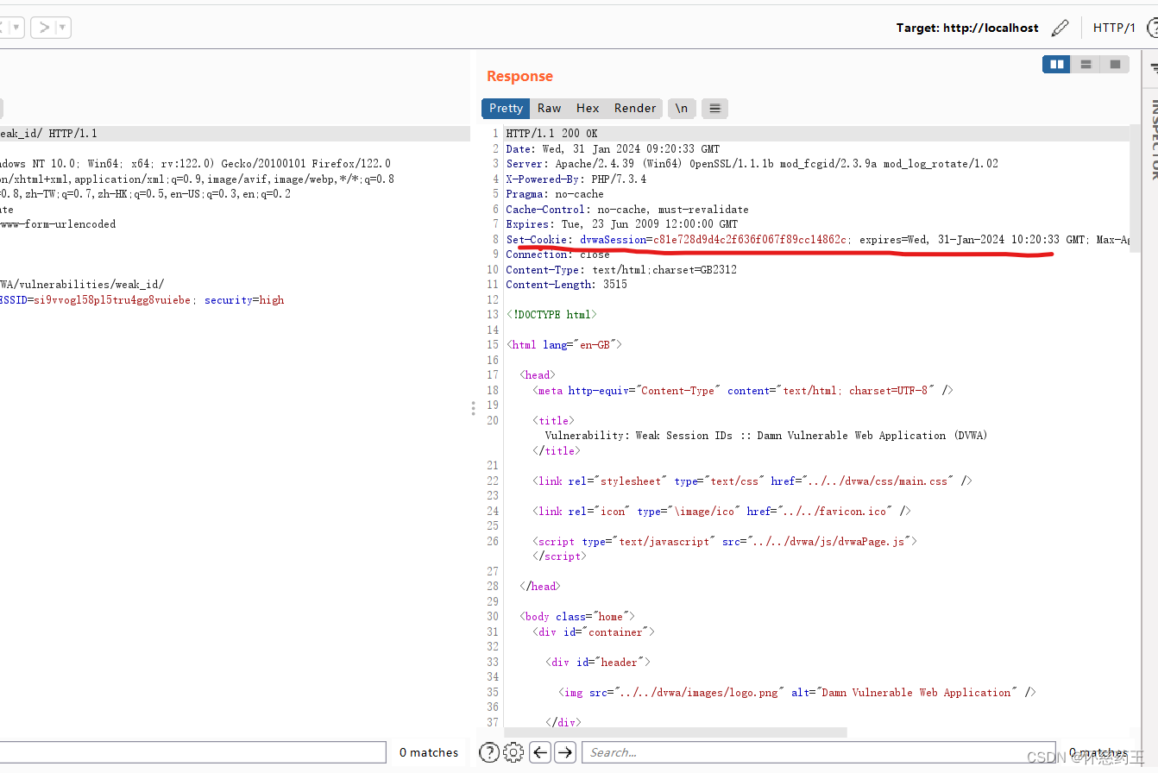1158x773 pixels.
Task: Click the Target: http://localhost label
Action: point(967,28)
